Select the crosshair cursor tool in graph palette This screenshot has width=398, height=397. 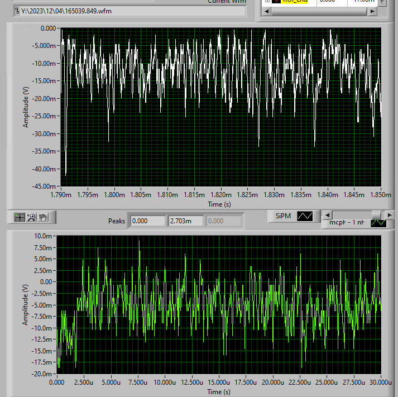[x=20, y=217]
